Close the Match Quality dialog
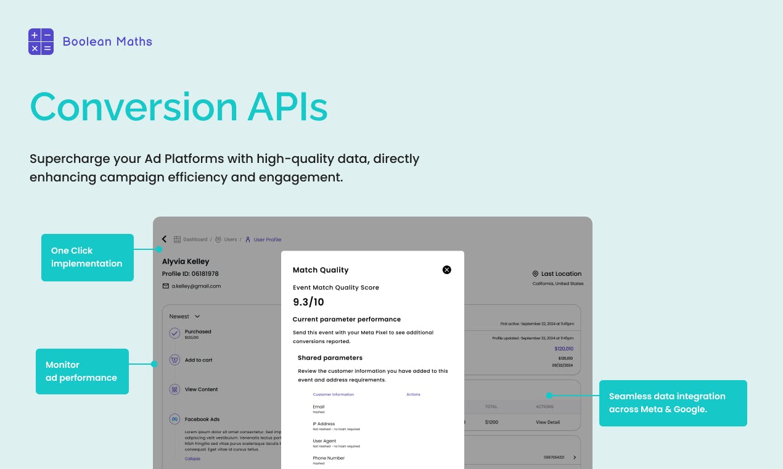Image resolution: width=783 pixels, height=469 pixels. coord(447,270)
